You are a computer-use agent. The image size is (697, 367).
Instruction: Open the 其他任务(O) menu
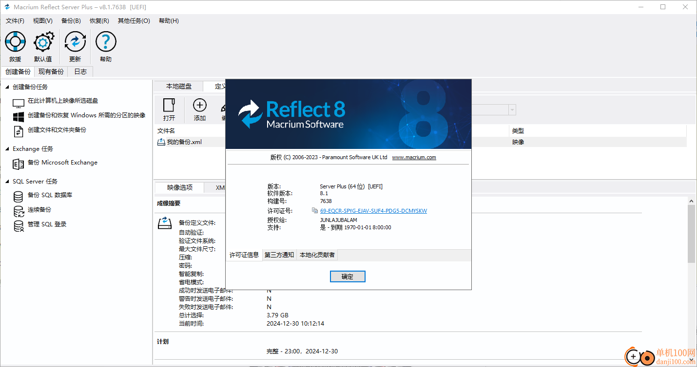pos(134,21)
